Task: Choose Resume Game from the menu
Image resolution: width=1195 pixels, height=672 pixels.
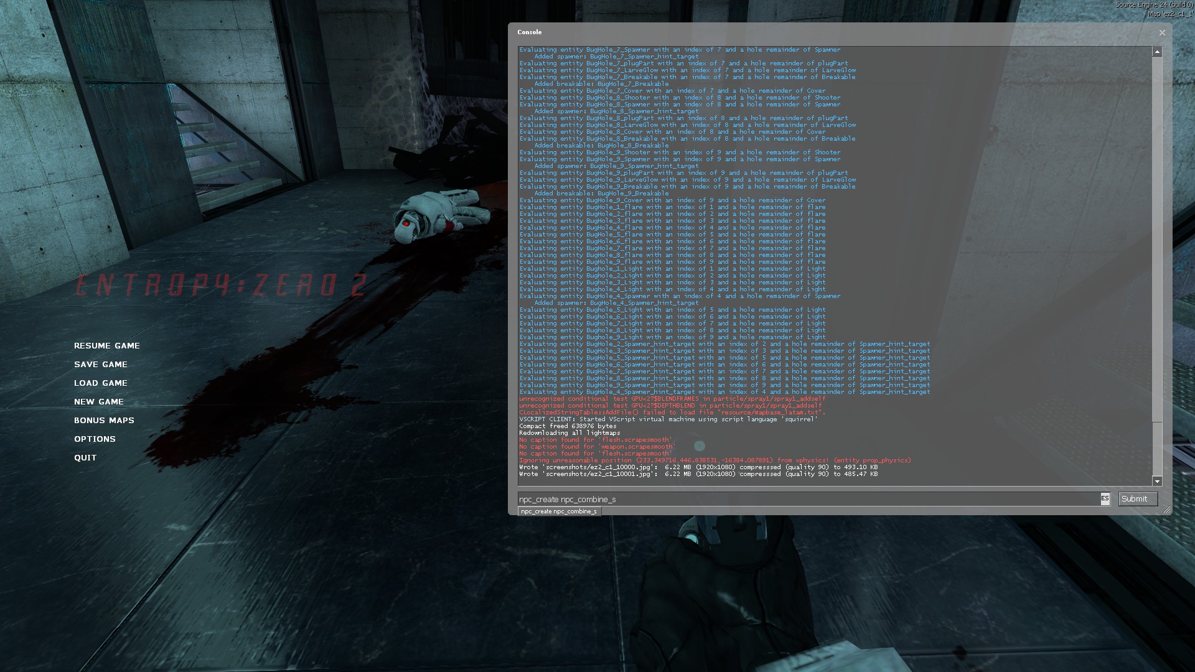Action: pos(107,345)
